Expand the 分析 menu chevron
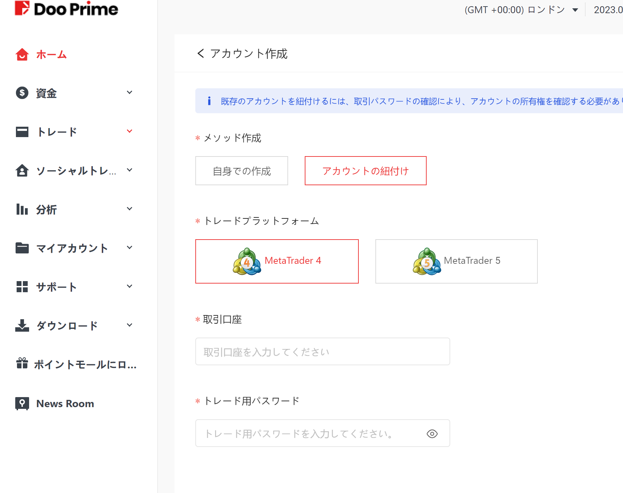Viewport: 623px width, 493px height. [130, 209]
